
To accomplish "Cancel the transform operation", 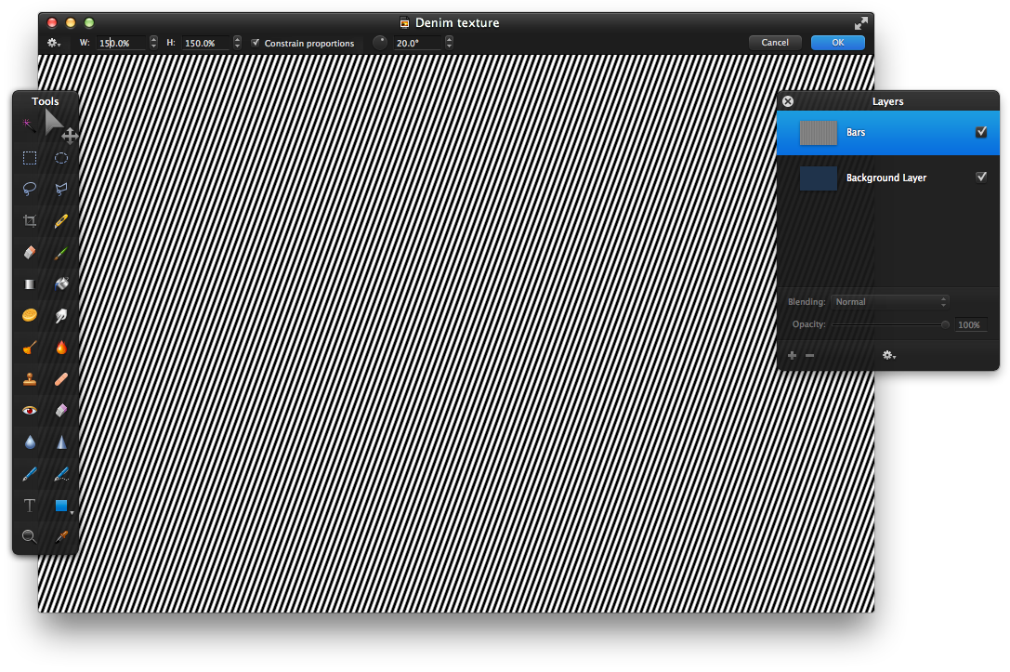I will tap(775, 43).
